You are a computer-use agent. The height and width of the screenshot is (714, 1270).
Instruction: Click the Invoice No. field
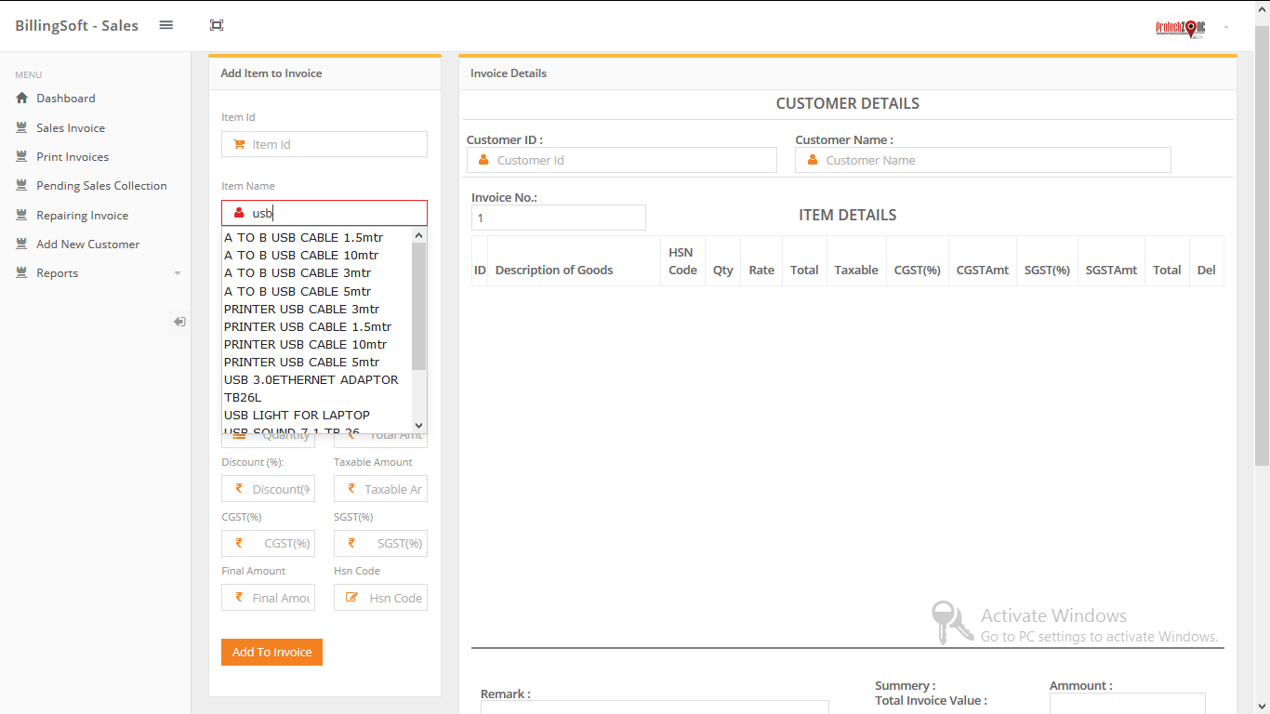[x=559, y=218]
